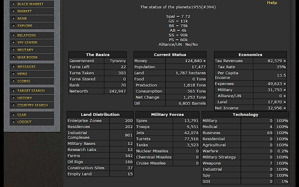299x187 pixels.
Task: Click the Land Distribution table header
Action: [x=100, y=115]
